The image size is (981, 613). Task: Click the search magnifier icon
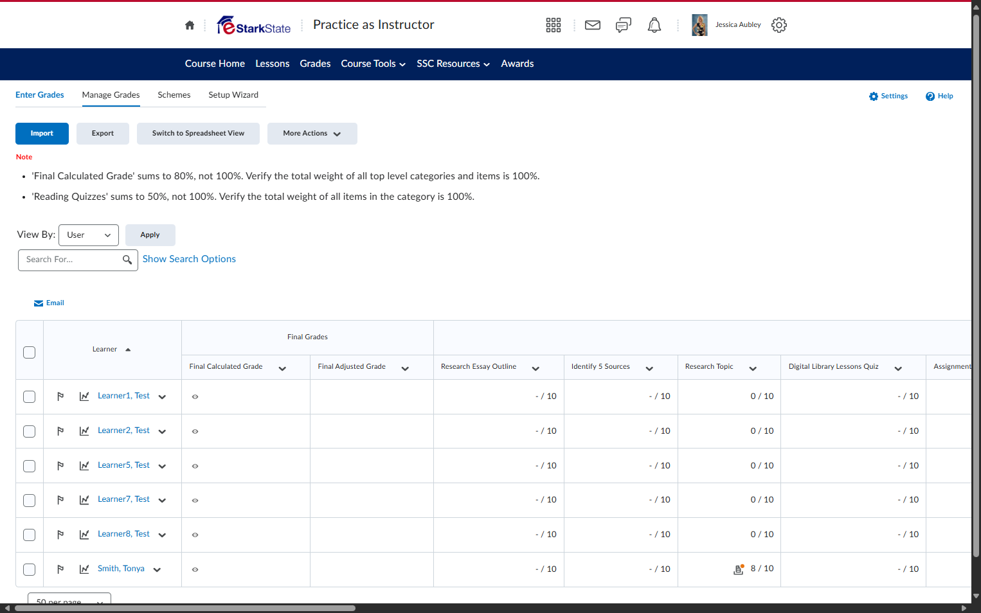127,260
